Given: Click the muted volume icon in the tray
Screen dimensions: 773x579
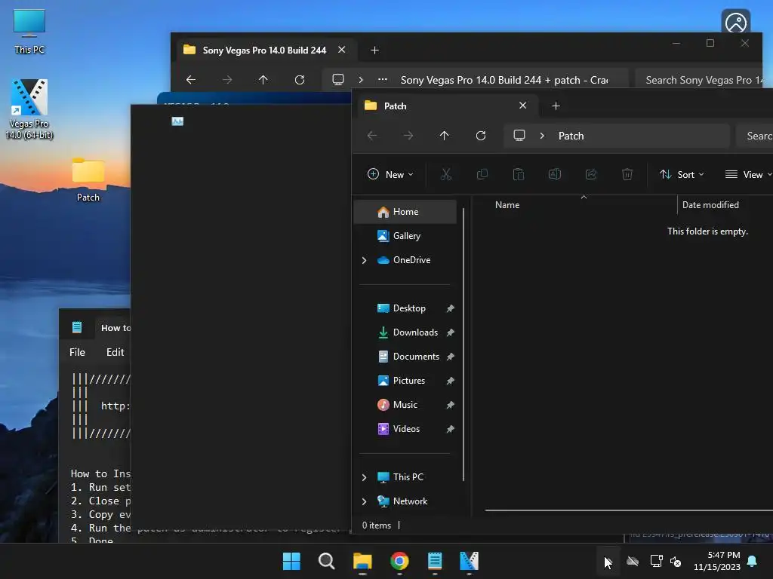Looking at the screenshot, I should (676, 561).
